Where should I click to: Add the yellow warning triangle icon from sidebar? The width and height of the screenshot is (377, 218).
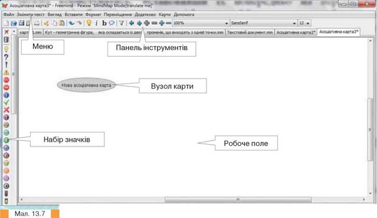click(6, 72)
